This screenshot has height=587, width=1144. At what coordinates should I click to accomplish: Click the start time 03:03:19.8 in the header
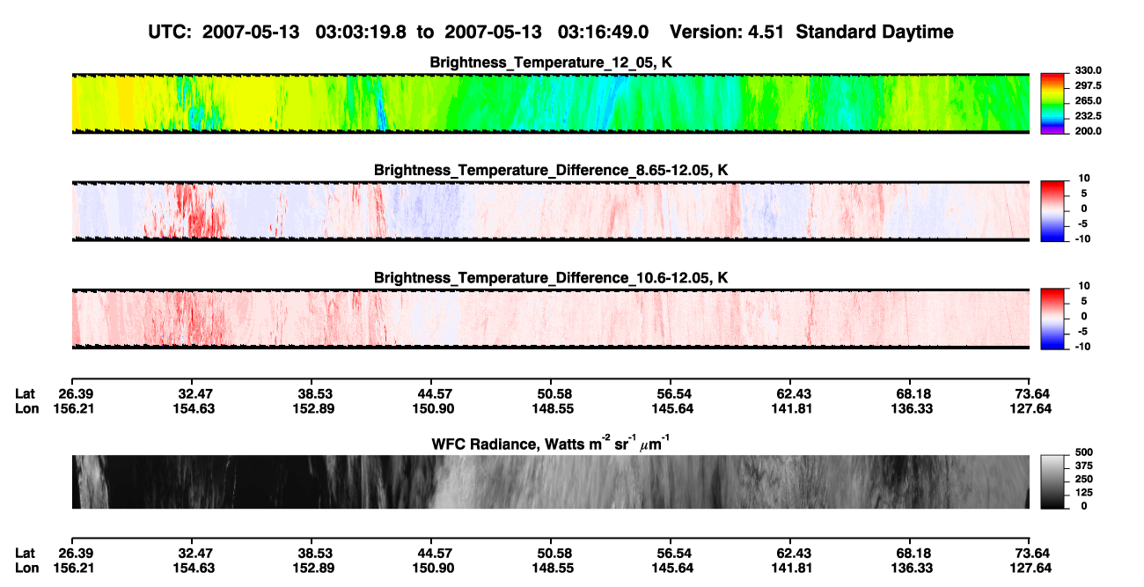363,32
